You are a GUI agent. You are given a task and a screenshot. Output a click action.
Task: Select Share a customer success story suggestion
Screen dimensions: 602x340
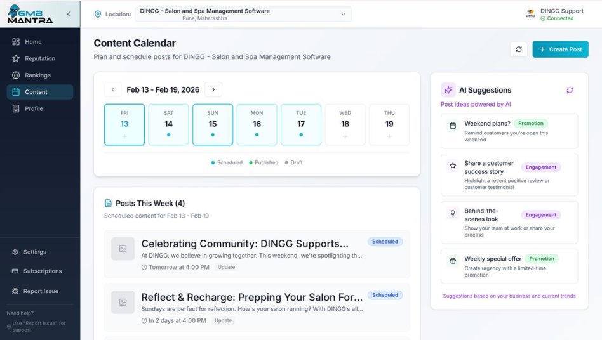point(509,175)
